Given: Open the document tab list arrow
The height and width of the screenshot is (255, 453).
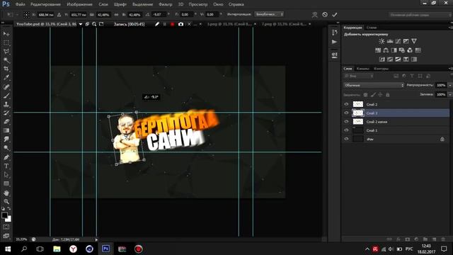Looking at the screenshot, I should tap(81, 24).
